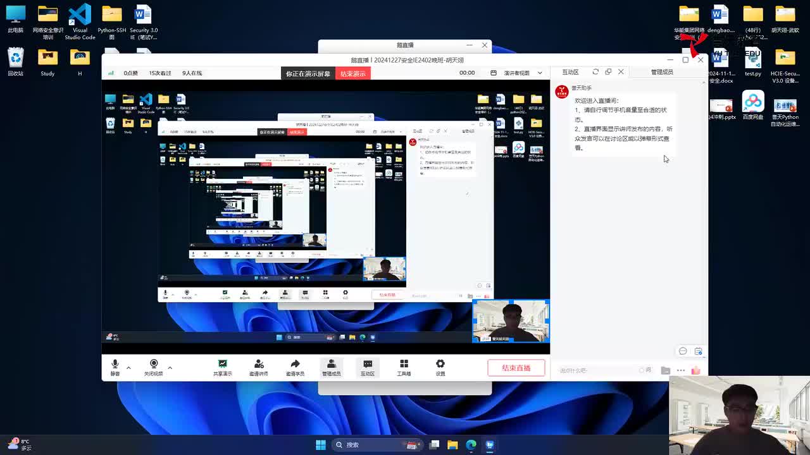The image size is (810, 455).
Task: Open 网络安全意识培训 desktop folder
Action: pos(48,23)
